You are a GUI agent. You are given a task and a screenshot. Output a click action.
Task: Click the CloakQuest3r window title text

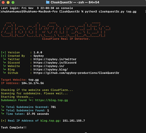(x=75, y=2)
